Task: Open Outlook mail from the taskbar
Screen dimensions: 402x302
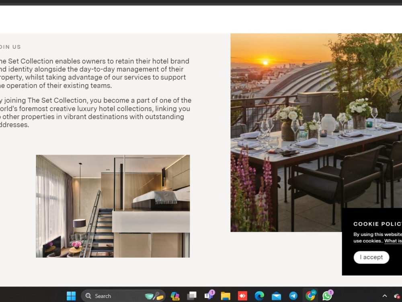Action: click(x=276, y=296)
